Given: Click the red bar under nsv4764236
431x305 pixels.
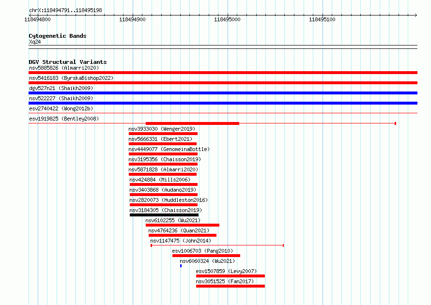Looking at the screenshot, I should (x=183, y=235).
